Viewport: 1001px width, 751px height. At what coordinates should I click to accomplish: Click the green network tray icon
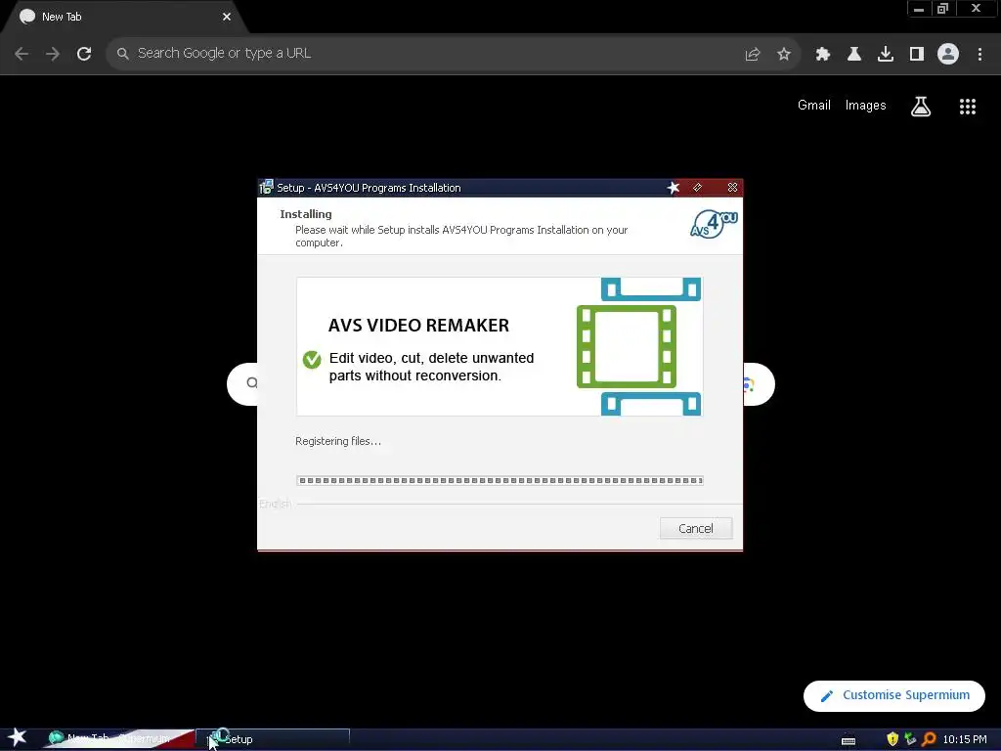click(x=910, y=739)
